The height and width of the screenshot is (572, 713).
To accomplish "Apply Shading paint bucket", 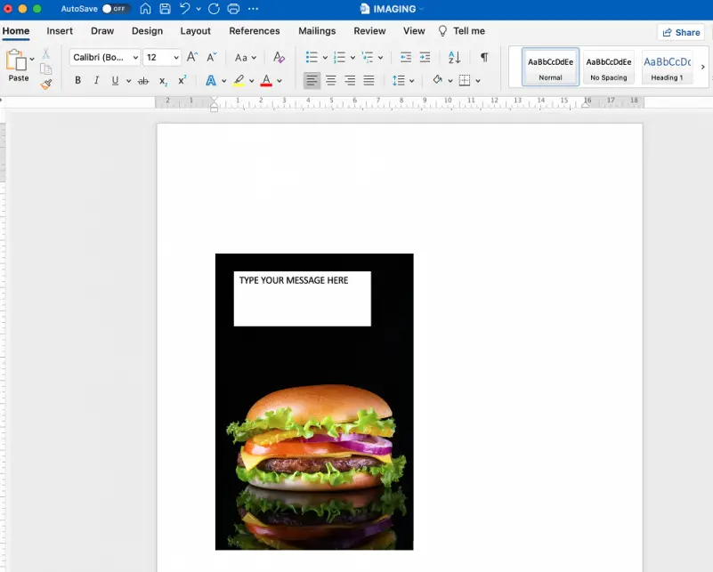I will tap(437, 80).
